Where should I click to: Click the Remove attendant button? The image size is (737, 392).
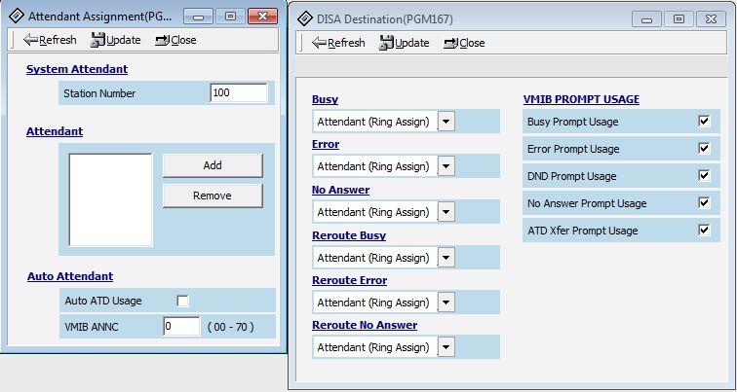tap(213, 196)
